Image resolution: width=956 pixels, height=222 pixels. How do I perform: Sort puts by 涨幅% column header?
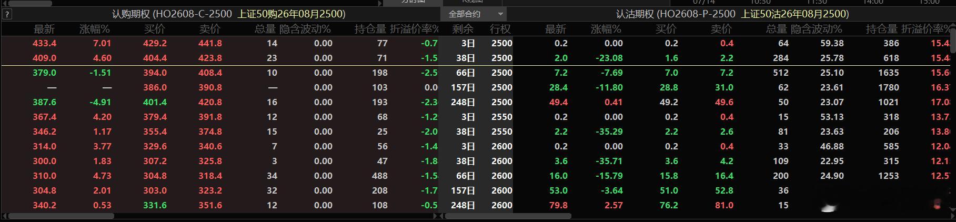(606, 29)
